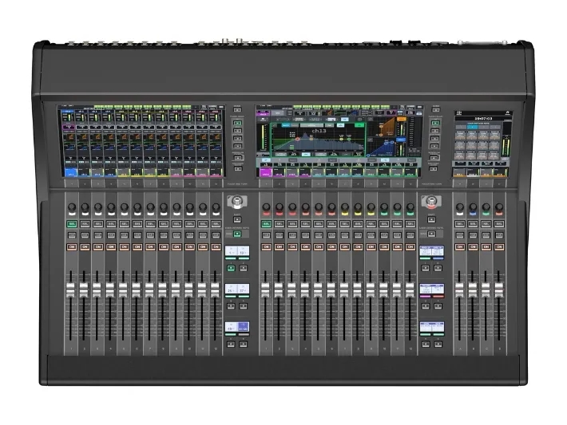Tap the small display showing 49
Viewport: 567px width, 425px height.
click(x=237, y=327)
